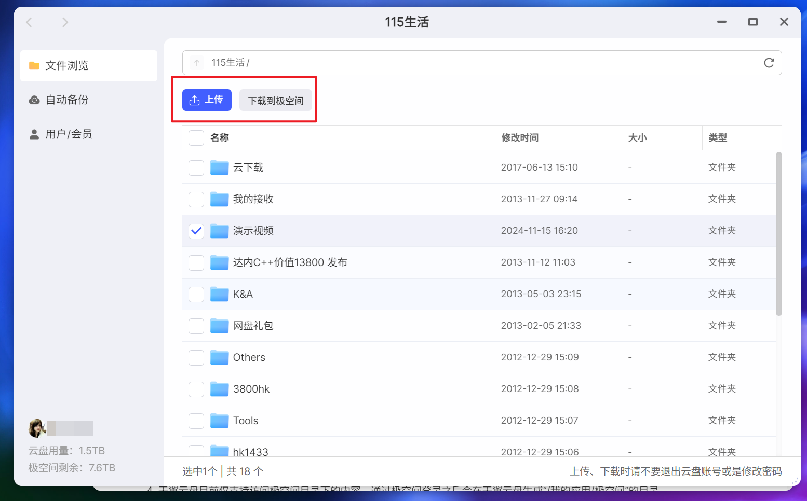Sort by 修改时间 column header

click(520, 138)
